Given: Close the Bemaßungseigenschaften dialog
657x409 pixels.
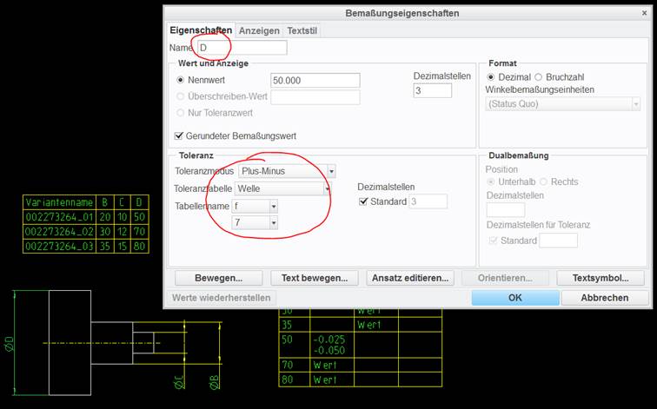Looking at the screenshot, I should [x=645, y=13].
